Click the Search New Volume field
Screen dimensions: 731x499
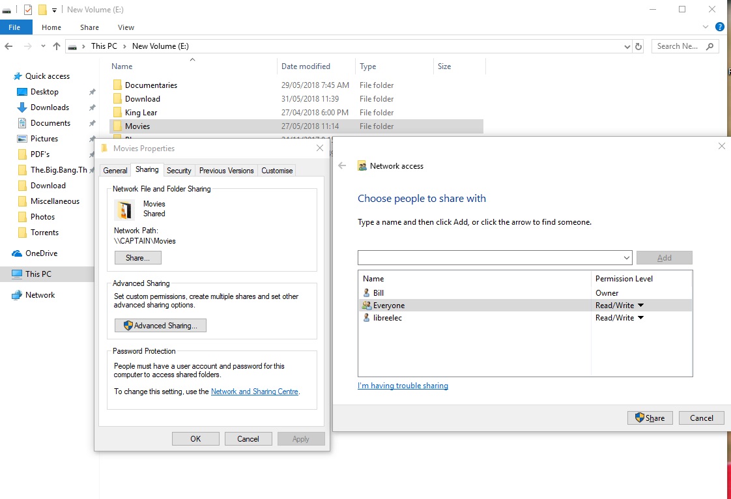680,46
